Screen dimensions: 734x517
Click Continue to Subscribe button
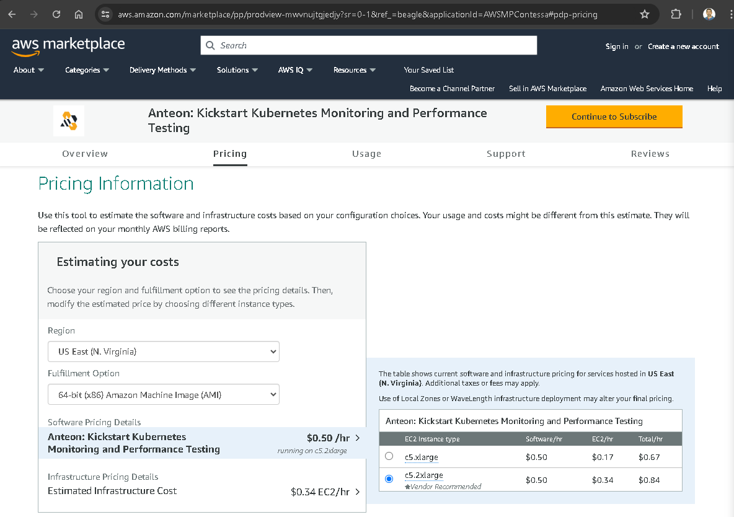click(x=614, y=117)
